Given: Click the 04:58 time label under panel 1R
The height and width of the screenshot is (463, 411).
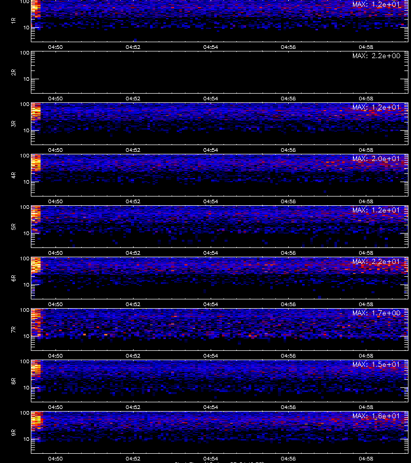Looking at the screenshot, I should [x=366, y=47].
